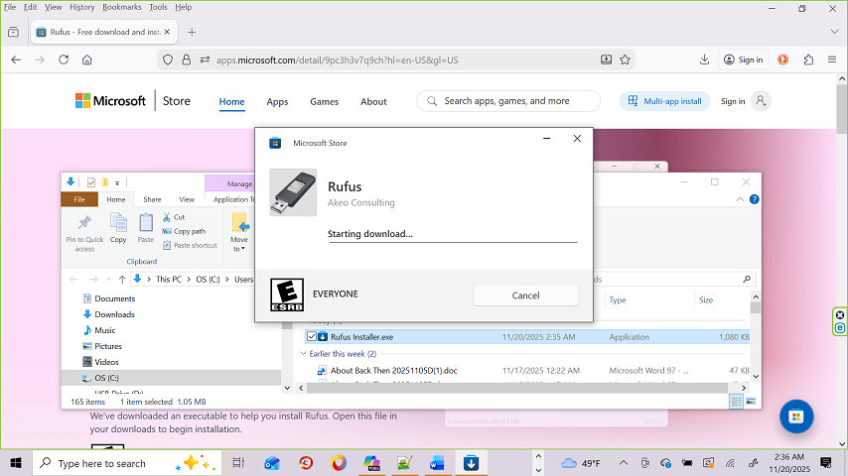Select the OS (C:) drive in navigation pane

tap(106, 378)
